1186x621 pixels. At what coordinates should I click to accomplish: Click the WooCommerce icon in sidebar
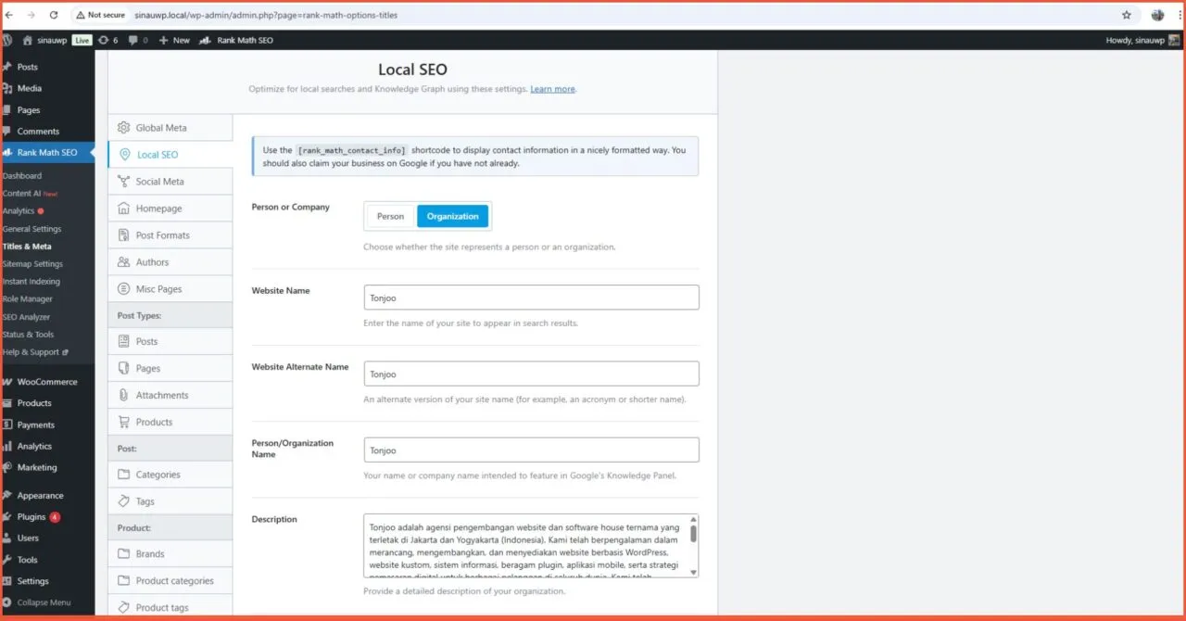pyautogui.click(x=10, y=381)
